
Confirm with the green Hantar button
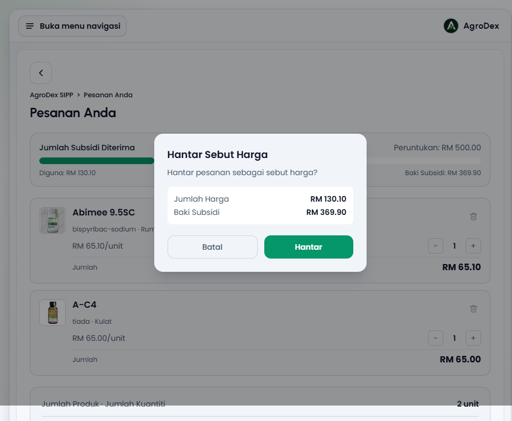tap(309, 247)
